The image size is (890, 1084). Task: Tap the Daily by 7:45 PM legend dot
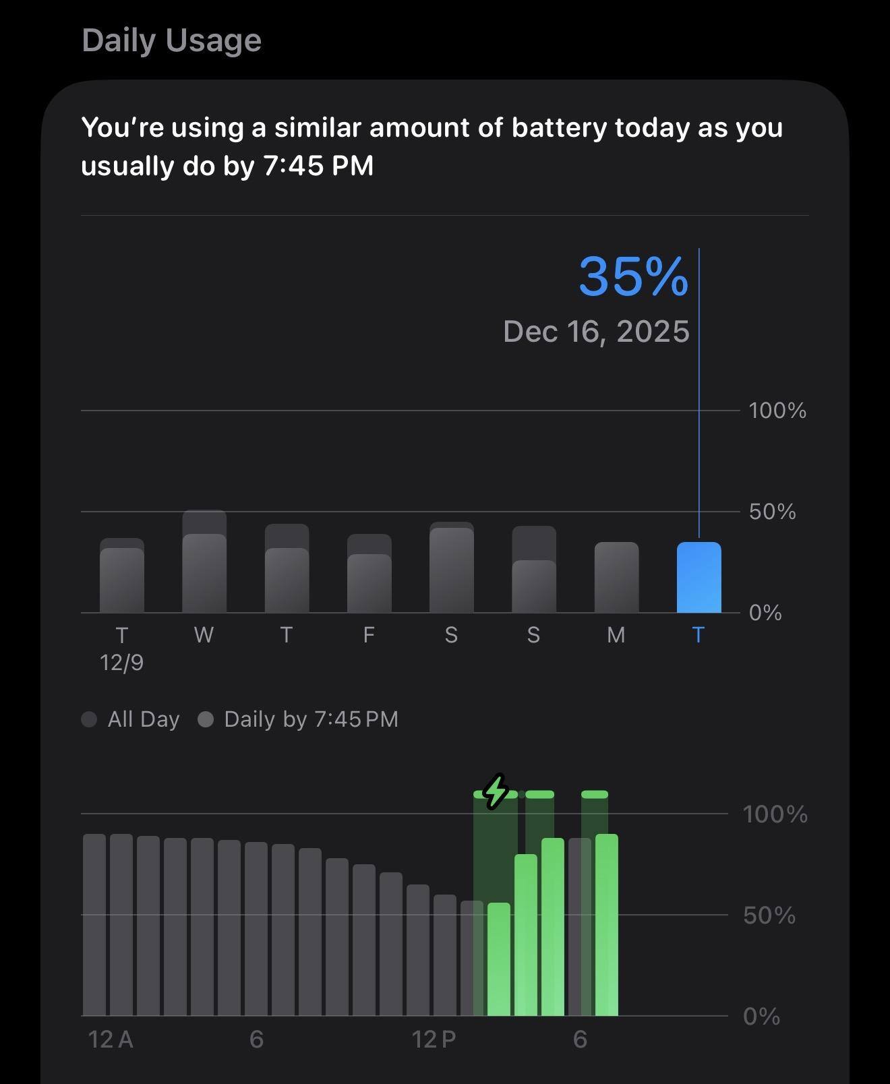[x=206, y=719]
